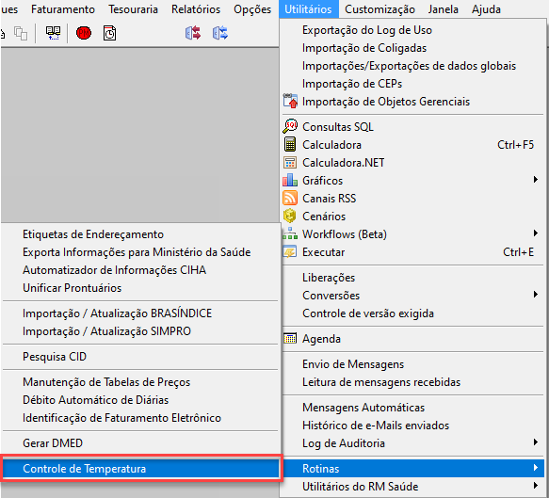The width and height of the screenshot is (549, 498).
Task: Select Envio de Mensagens
Action: coord(412,364)
